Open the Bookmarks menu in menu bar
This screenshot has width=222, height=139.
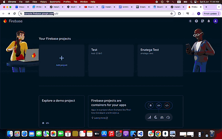(x=55, y=2)
